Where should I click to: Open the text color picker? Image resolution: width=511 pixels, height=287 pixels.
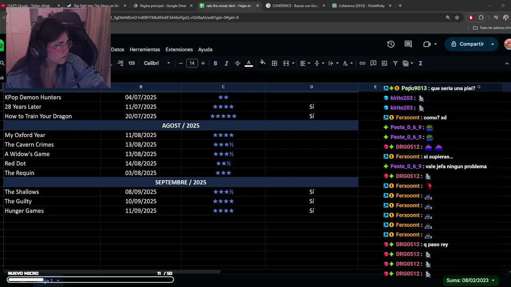pyautogui.click(x=249, y=63)
